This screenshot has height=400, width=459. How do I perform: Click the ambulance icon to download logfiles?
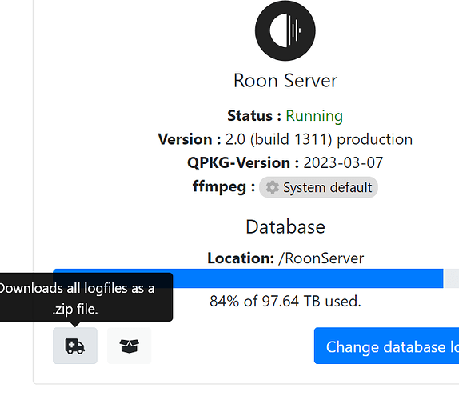(75, 346)
